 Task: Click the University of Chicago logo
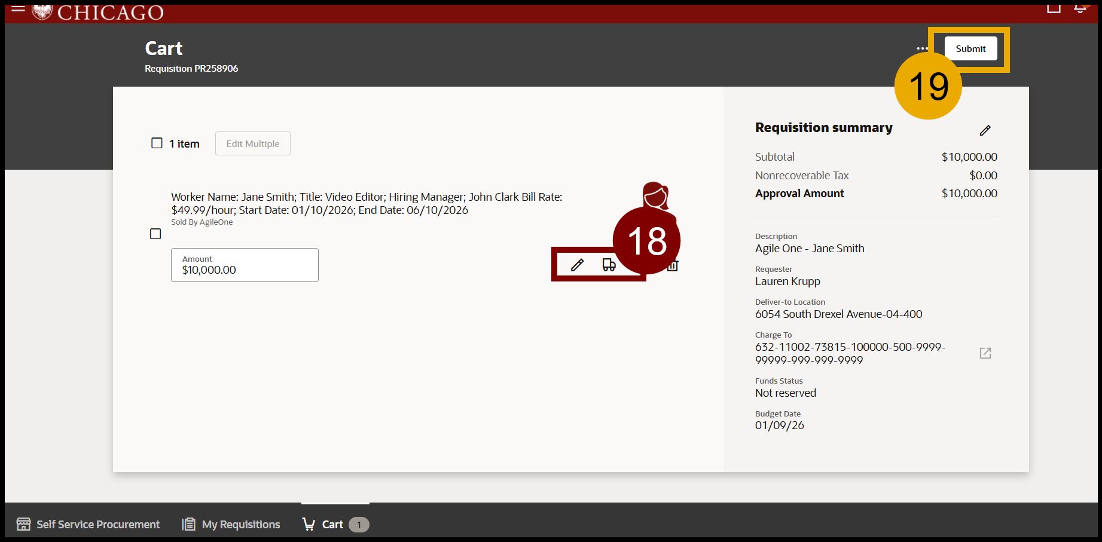click(x=42, y=10)
